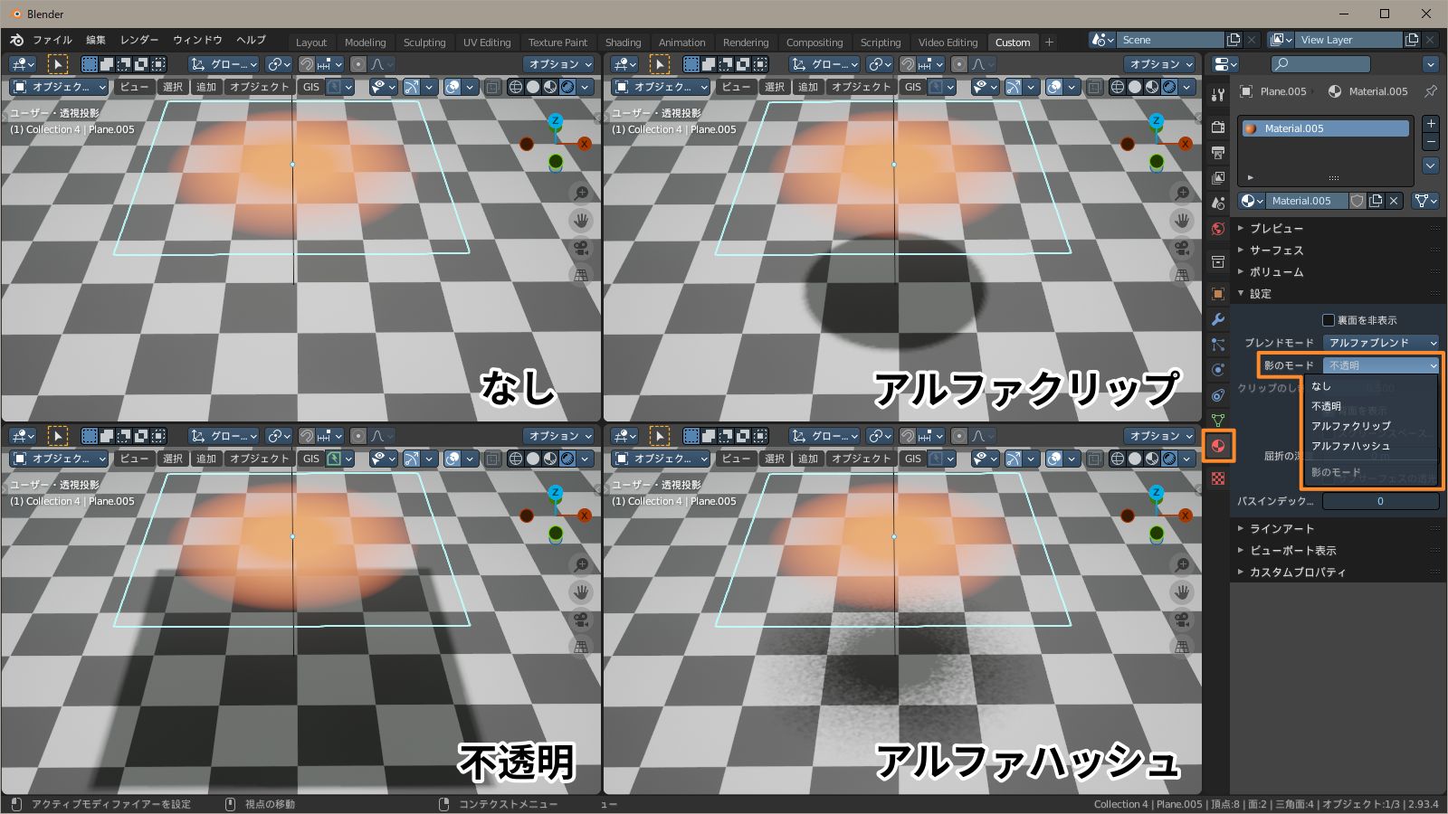This screenshot has height=814, width=1448.
Task: Open the 影のモード dropdown
Action: (1380, 365)
